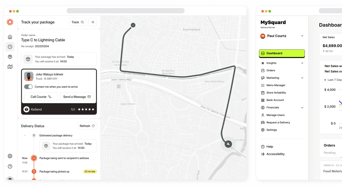Expand the Financials chevron
This screenshot has height=186, width=342.
[x=302, y=108]
